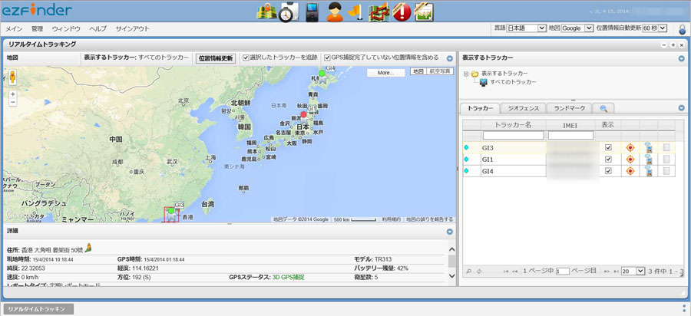Click サインアウト to sign out
Screen dimensions: 691x316
pyautogui.click(x=133, y=29)
